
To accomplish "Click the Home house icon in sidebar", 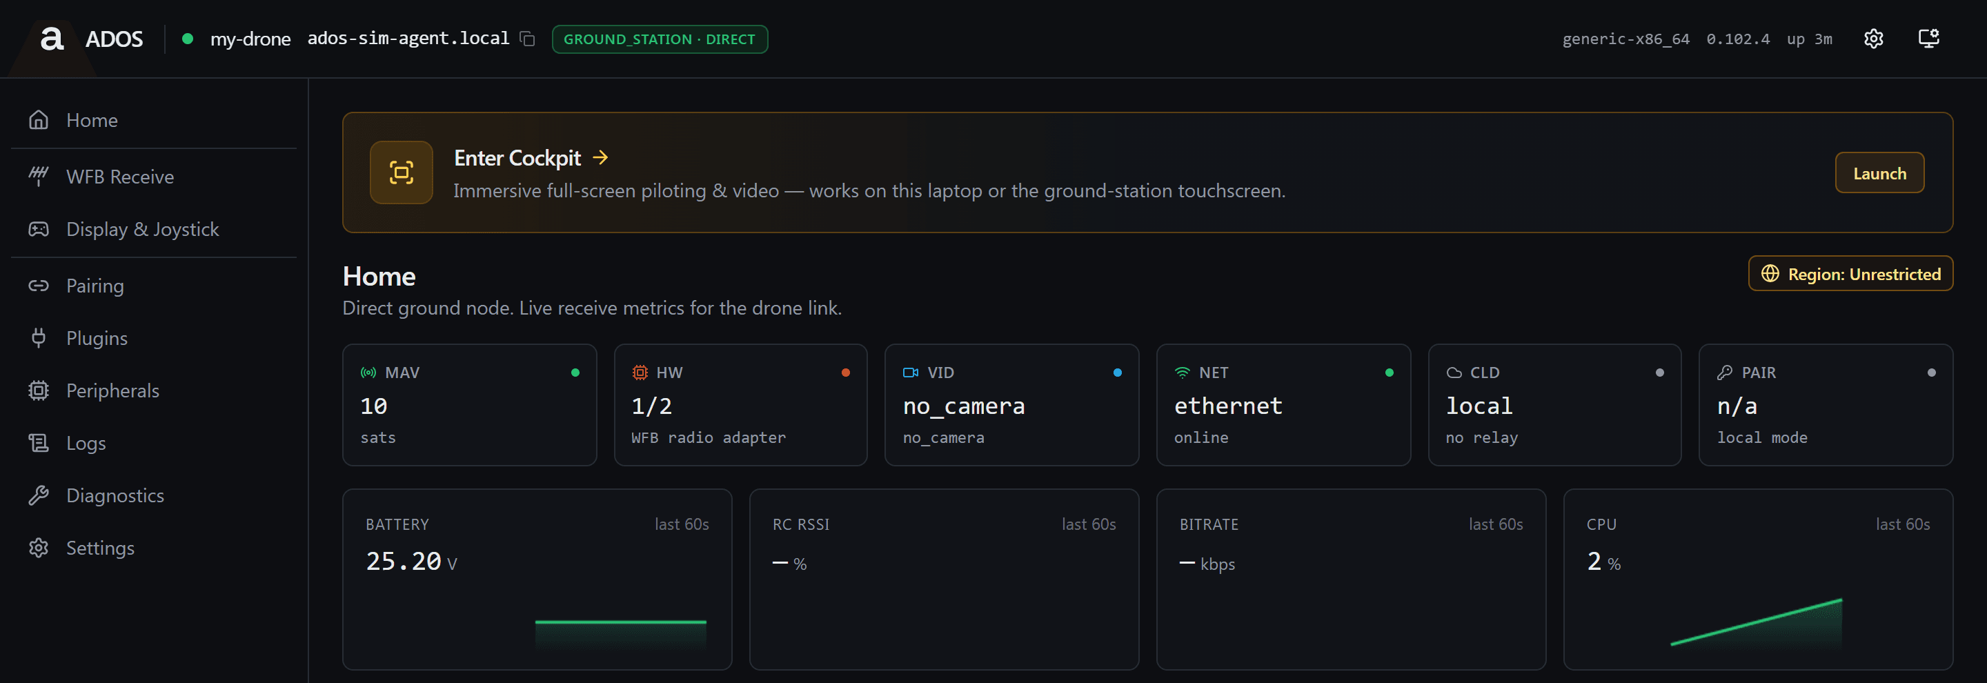I will 39,120.
